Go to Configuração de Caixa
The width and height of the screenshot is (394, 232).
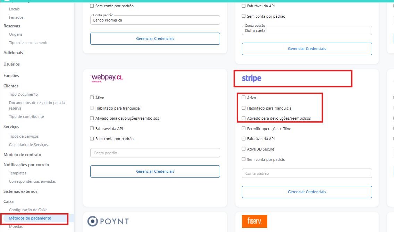pos(28,210)
